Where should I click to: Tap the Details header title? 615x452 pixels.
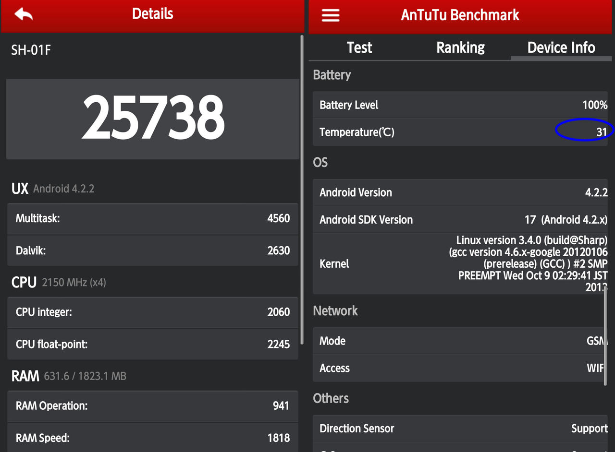pos(153,14)
